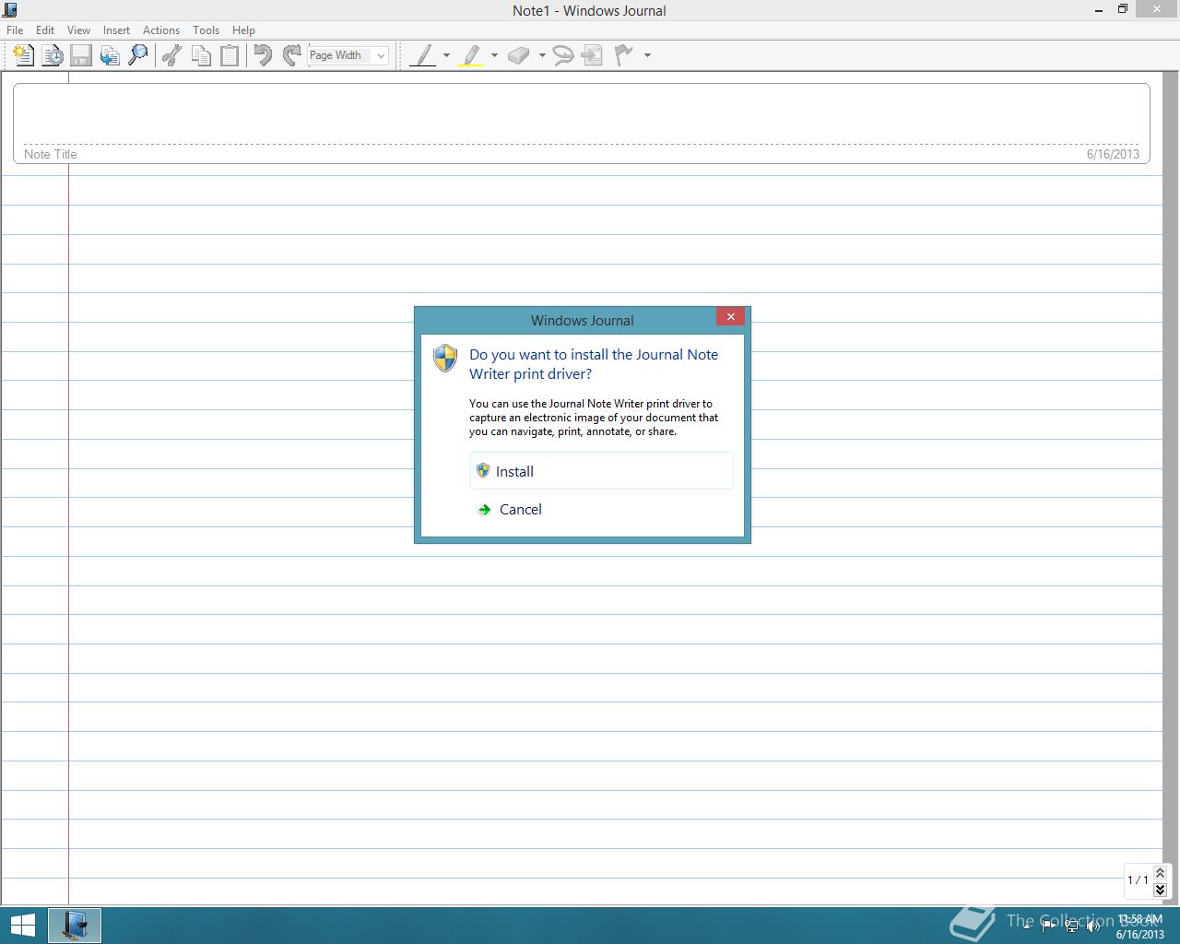The image size is (1180, 944).
Task: Click the Save floppy disk icon
Action: pos(81,55)
